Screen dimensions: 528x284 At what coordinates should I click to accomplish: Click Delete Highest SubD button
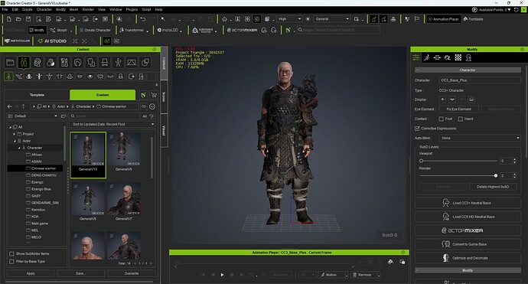pos(493,187)
